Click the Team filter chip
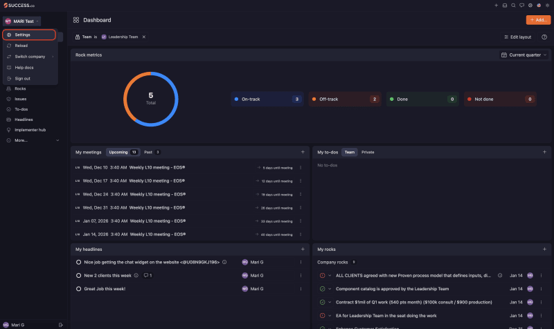This screenshot has height=329, width=554. (x=110, y=37)
